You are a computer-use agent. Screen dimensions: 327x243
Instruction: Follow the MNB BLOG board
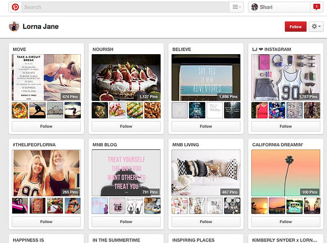pyautogui.click(x=126, y=221)
